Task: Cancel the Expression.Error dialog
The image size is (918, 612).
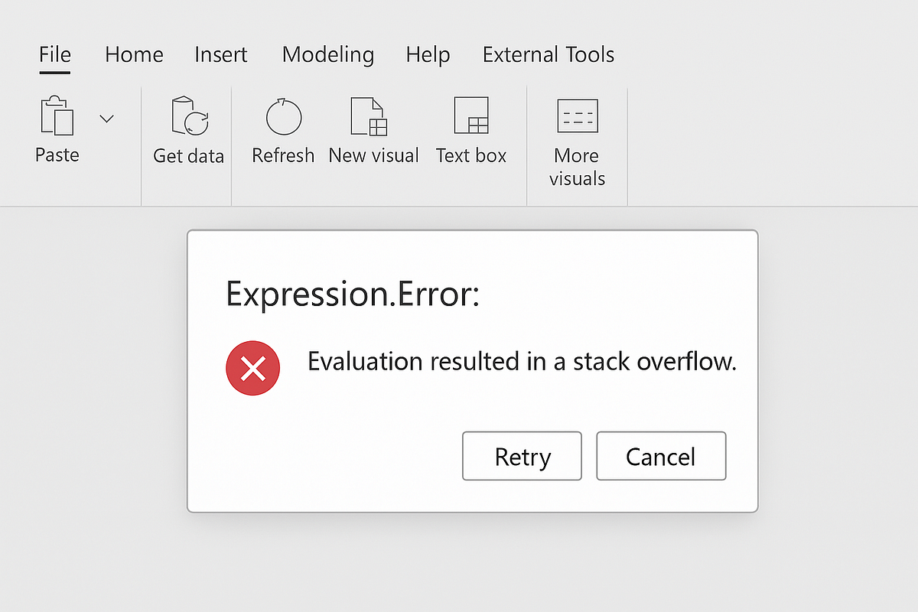Action: [661, 456]
